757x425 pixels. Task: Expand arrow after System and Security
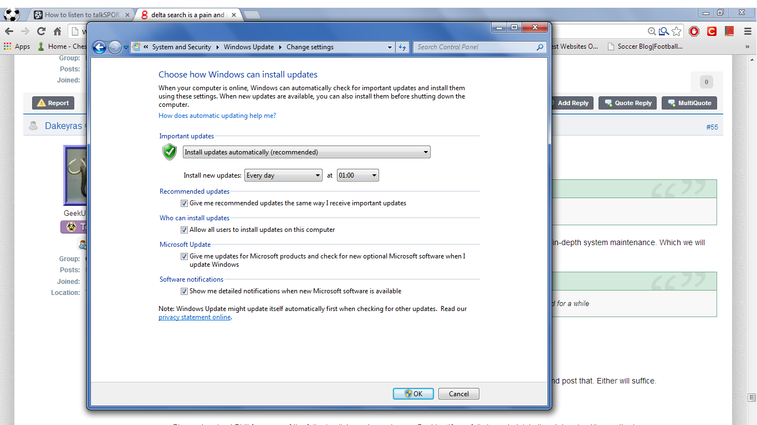(x=217, y=47)
